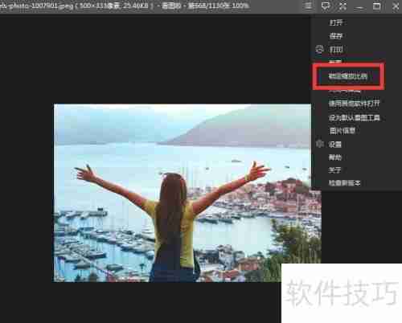Choose 检查新版本 menu entry
Image resolution: width=402 pixels, height=323 pixels.
345,183
